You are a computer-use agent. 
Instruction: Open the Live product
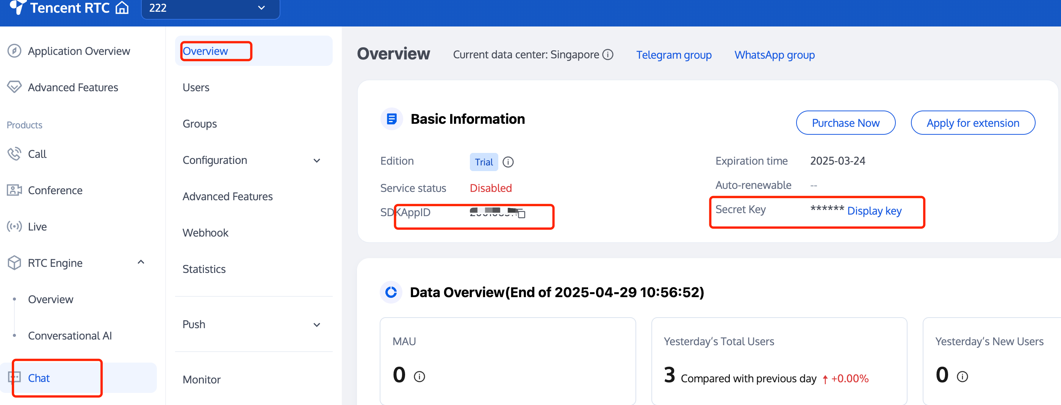[x=37, y=226]
